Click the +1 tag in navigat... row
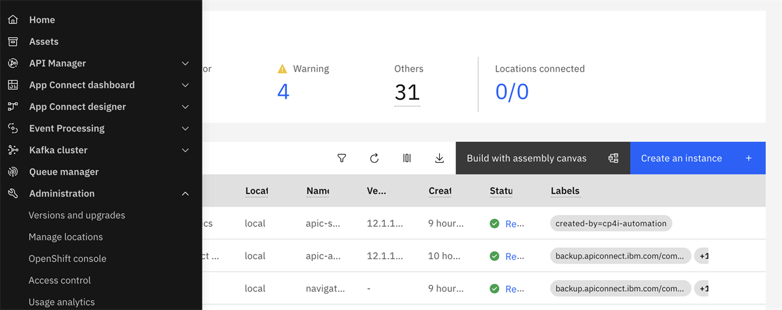 [x=702, y=289]
